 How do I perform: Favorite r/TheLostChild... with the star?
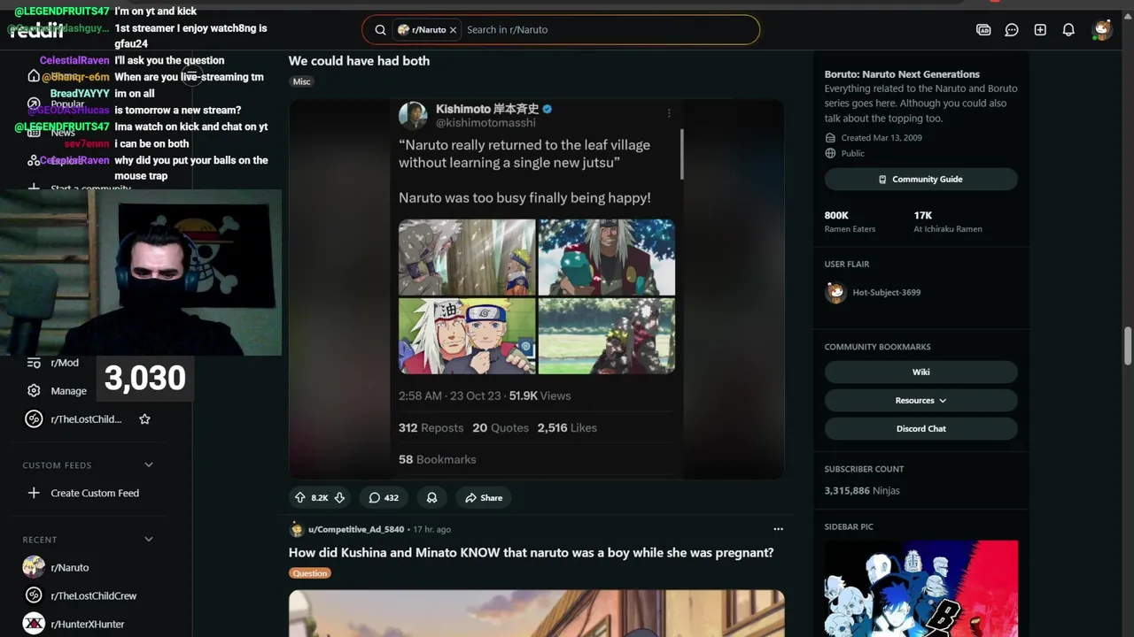click(144, 418)
